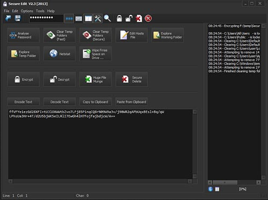The image size is (268, 200).
Task: Click the padlock icon in the title bar
Action: [x=5, y=4]
